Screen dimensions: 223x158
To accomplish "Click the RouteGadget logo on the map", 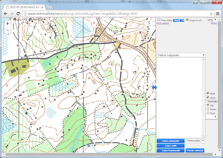I will click(29, 20).
